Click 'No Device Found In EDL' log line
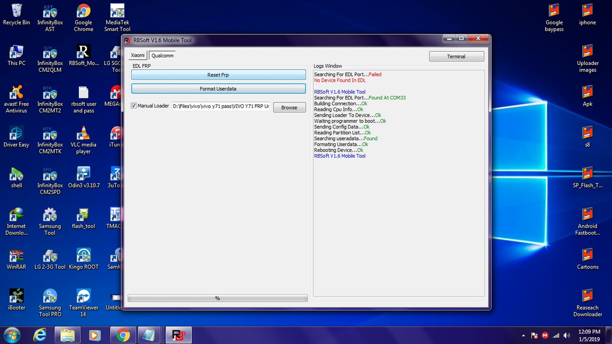The image size is (612, 344). [x=340, y=80]
